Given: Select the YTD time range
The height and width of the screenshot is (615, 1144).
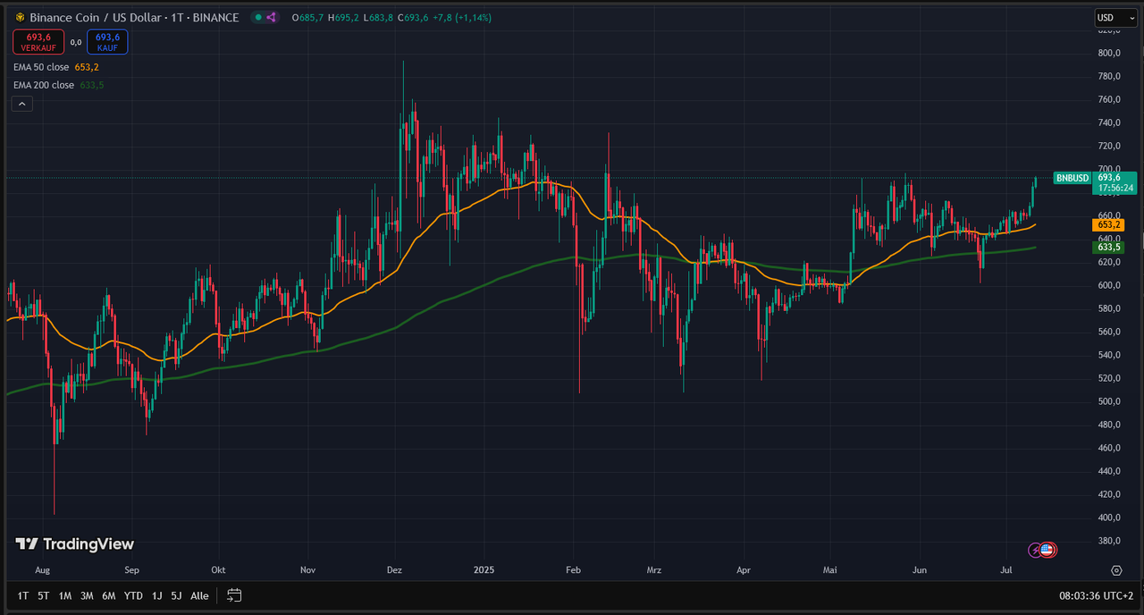Looking at the screenshot, I should click(133, 595).
